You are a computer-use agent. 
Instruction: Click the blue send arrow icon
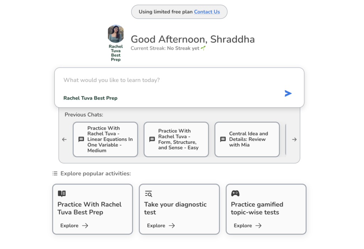coord(288,93)
